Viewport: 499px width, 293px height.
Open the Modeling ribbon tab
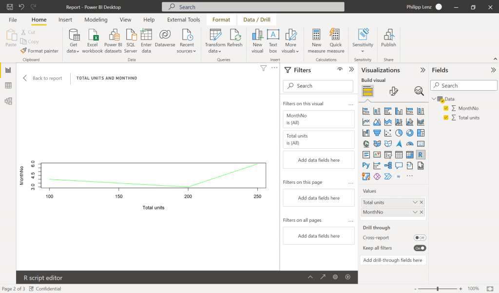[x=96, y=20]
